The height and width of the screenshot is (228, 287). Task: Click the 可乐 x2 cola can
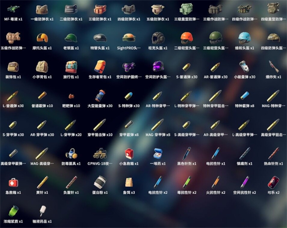[x=273, y=183]
